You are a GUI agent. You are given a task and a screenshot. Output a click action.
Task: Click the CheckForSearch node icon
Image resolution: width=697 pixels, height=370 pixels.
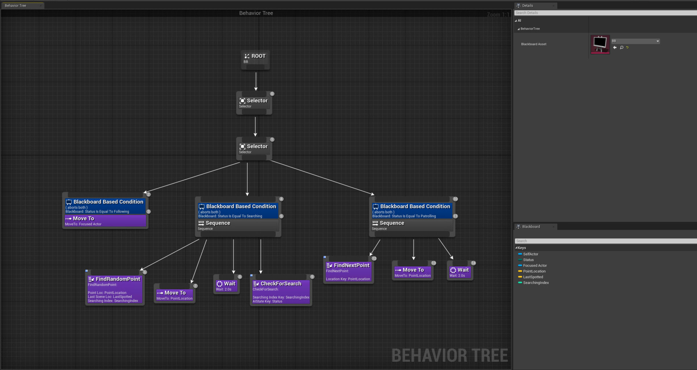coord(256,284)
